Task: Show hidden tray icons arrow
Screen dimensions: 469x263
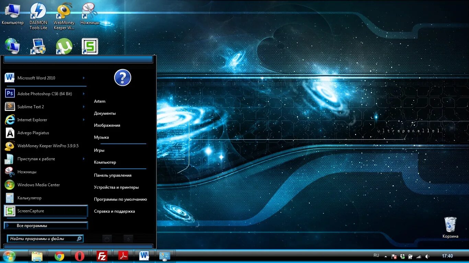Action: [386, 256]
